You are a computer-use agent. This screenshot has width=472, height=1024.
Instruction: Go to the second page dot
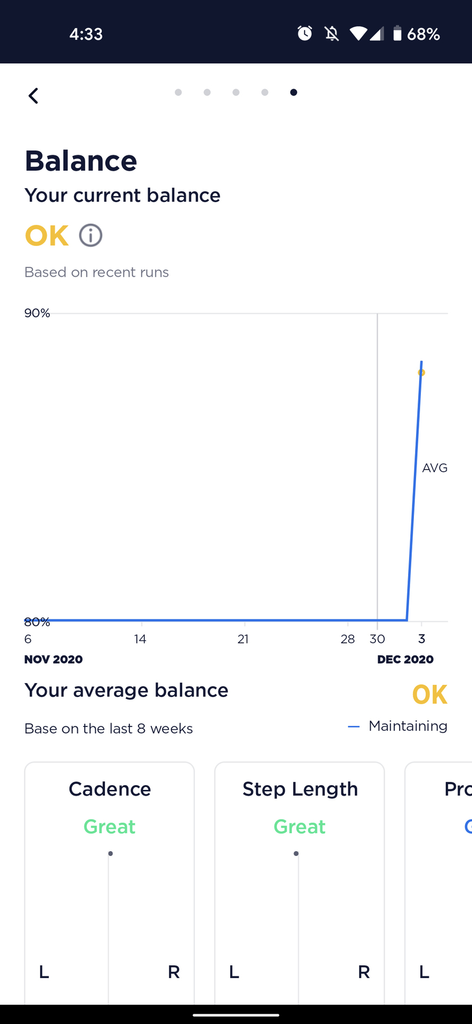click(207, 93)
